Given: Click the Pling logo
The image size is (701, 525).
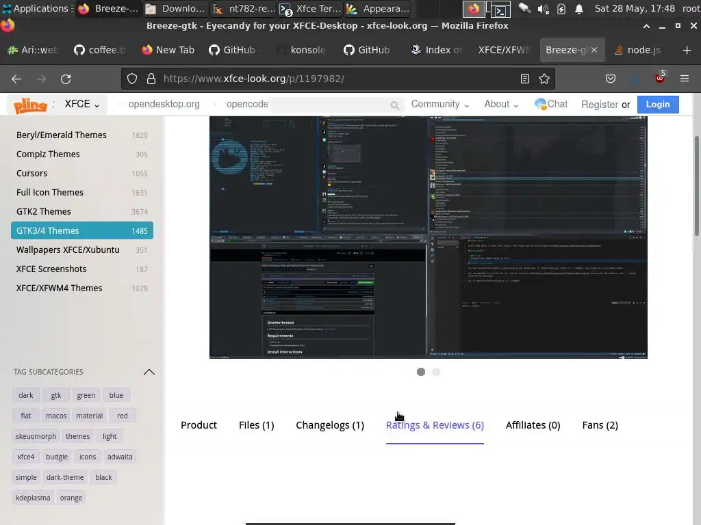Looking at the screenshot, I should click(30, 105).
